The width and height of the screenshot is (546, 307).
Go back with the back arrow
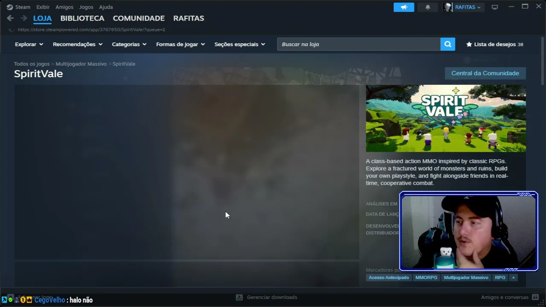[10, 18]
